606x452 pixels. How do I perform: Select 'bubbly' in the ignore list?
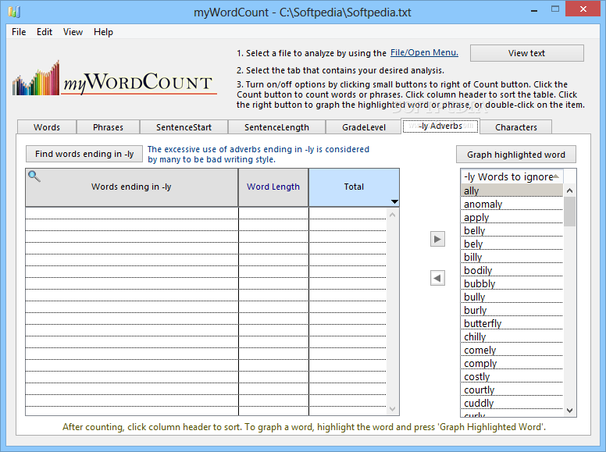pyautogui.click(x=512, y=283)
